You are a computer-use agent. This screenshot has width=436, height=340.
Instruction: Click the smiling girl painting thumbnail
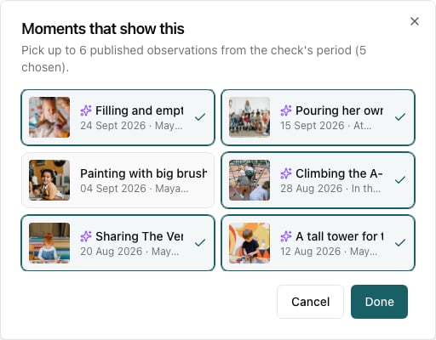[x=49, y=180]
